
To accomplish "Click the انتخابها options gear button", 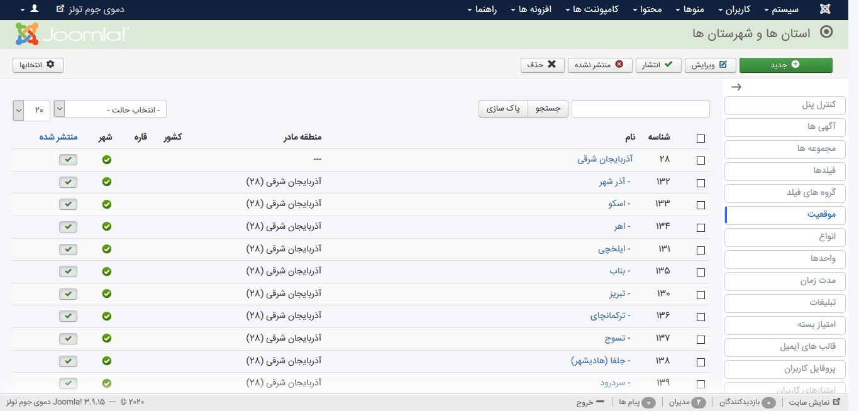I will 38,65.
